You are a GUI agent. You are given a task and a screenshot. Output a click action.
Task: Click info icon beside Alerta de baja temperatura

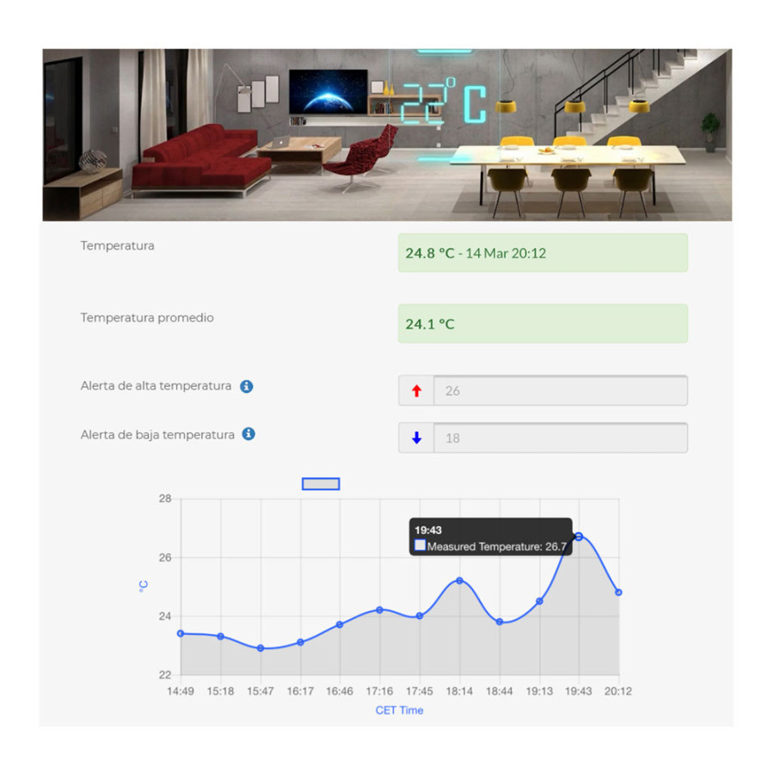[249, 434]
